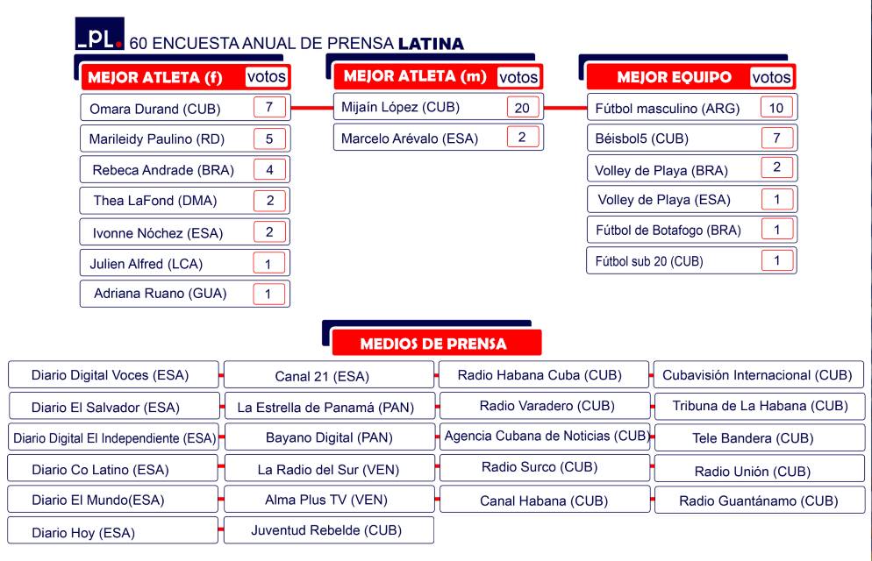Open Cubavisión Internacional (CUB) media box
Viewport: 872px width, 561px height.
coord(757,375)
